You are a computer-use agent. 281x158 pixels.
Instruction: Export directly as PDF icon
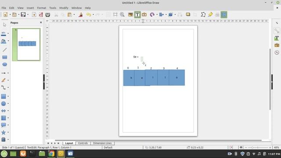point(41,14)
